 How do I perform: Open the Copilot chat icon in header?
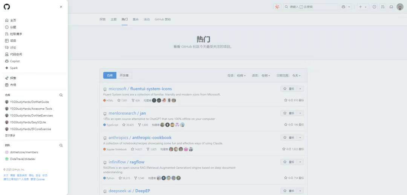pos(343,7)
